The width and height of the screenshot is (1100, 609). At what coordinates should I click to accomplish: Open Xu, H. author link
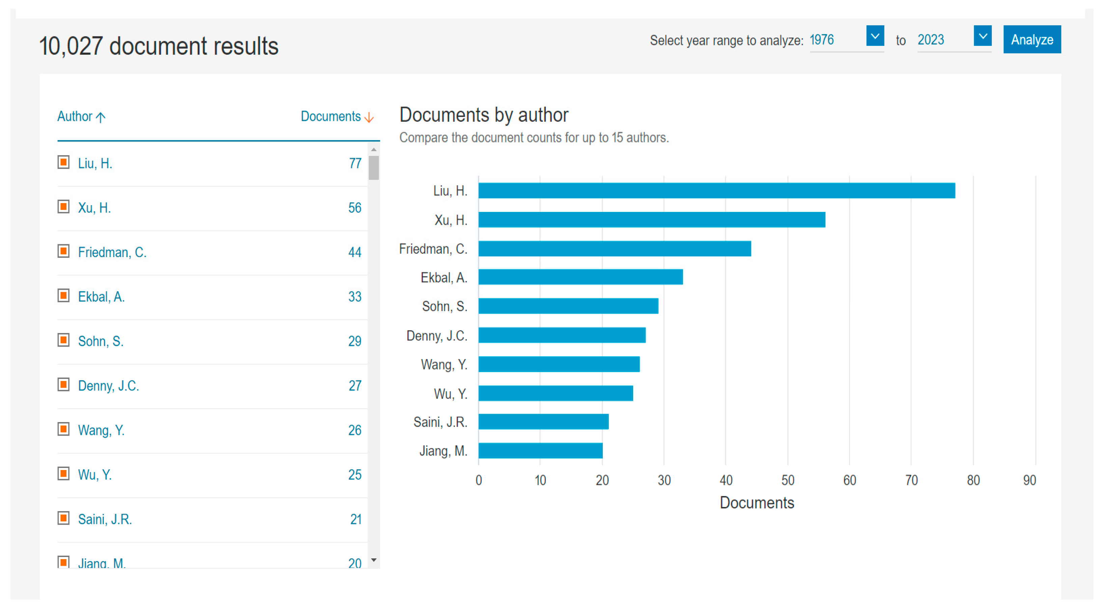(x=94, y=208)
